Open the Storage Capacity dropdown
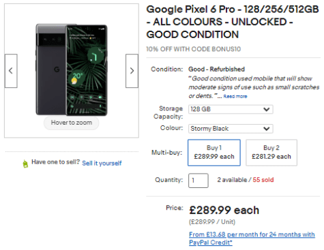This screenshot has height=250, width=324. pyautogui.click(x=231, y=109)
